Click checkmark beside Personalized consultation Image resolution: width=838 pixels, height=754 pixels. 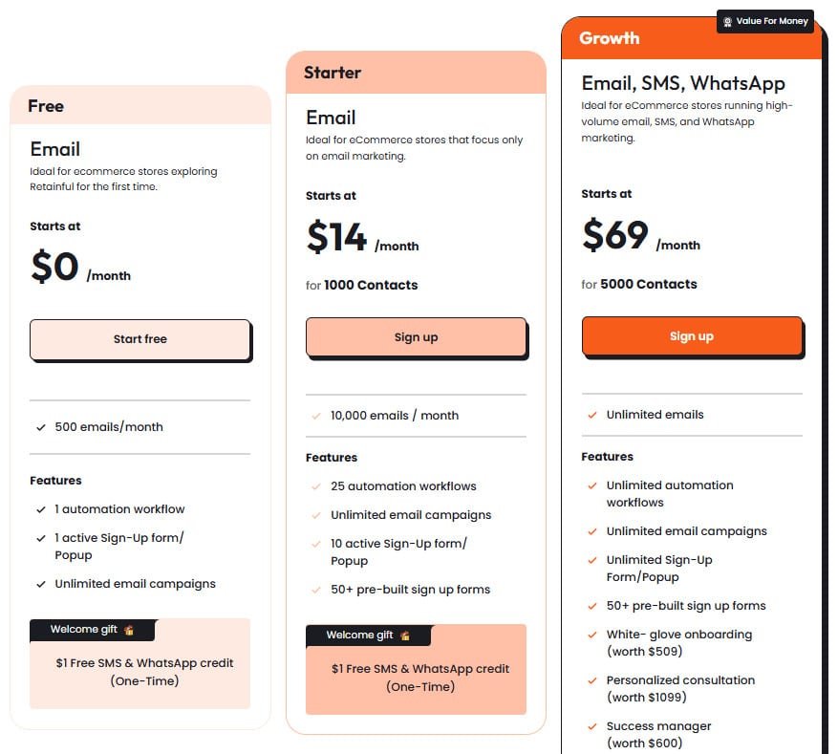click(x=592, y=680)
